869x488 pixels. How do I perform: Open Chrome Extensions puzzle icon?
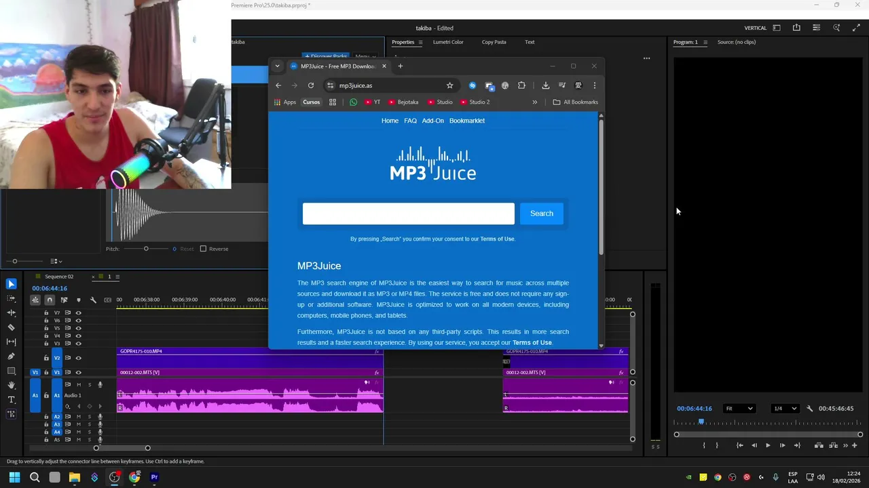pyautogui.click(x=521, y=85)
